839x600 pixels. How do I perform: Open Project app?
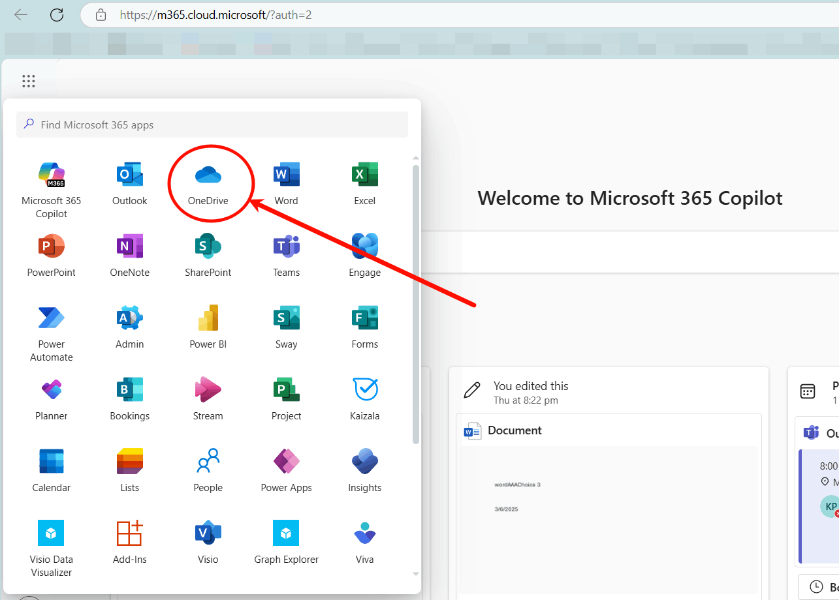tap(287, 398)
